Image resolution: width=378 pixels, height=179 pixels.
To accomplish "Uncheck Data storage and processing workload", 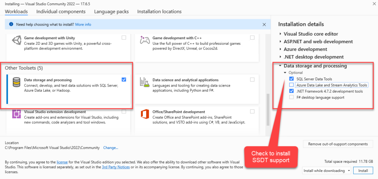I will click(124, 80).
